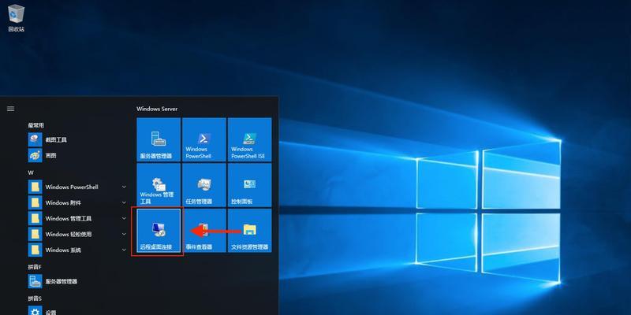Select the 回收站 desktop icon
Screen dimensions: 631x315
[16, 18]
